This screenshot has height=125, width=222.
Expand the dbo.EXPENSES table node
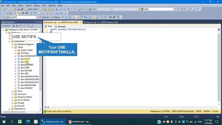(15, 65)
